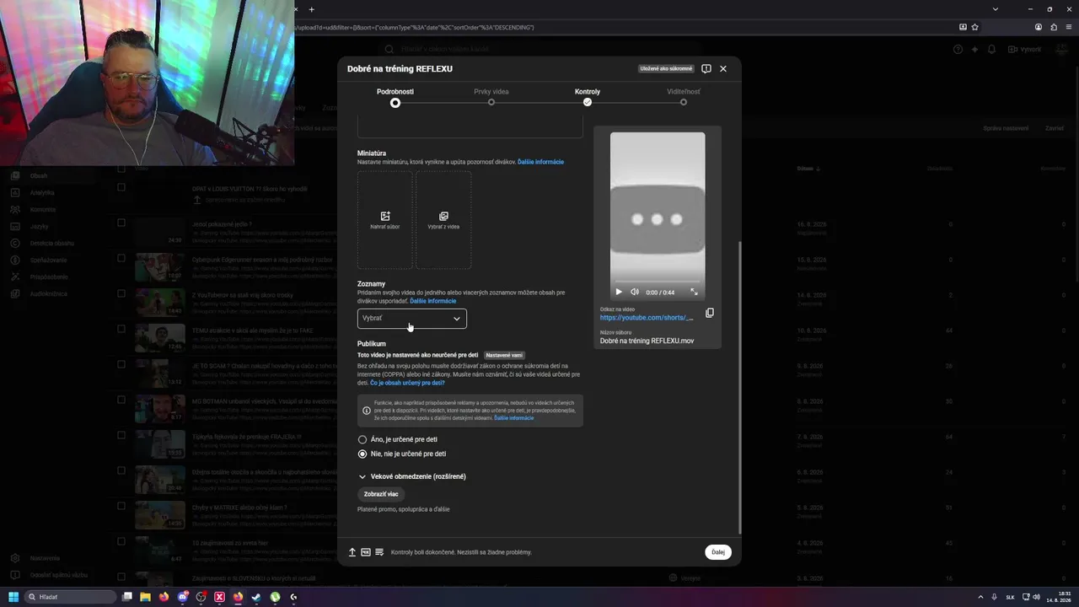This screenshot has height=607, width=1079.
Task: Close the video upload dialog with the X
Action: click(x=722, y=68)
